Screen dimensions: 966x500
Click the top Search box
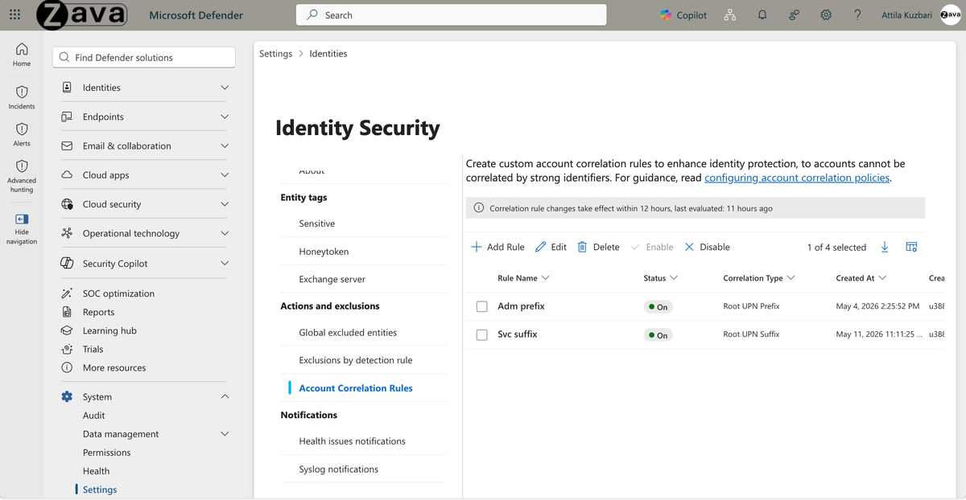pos(451,15)
